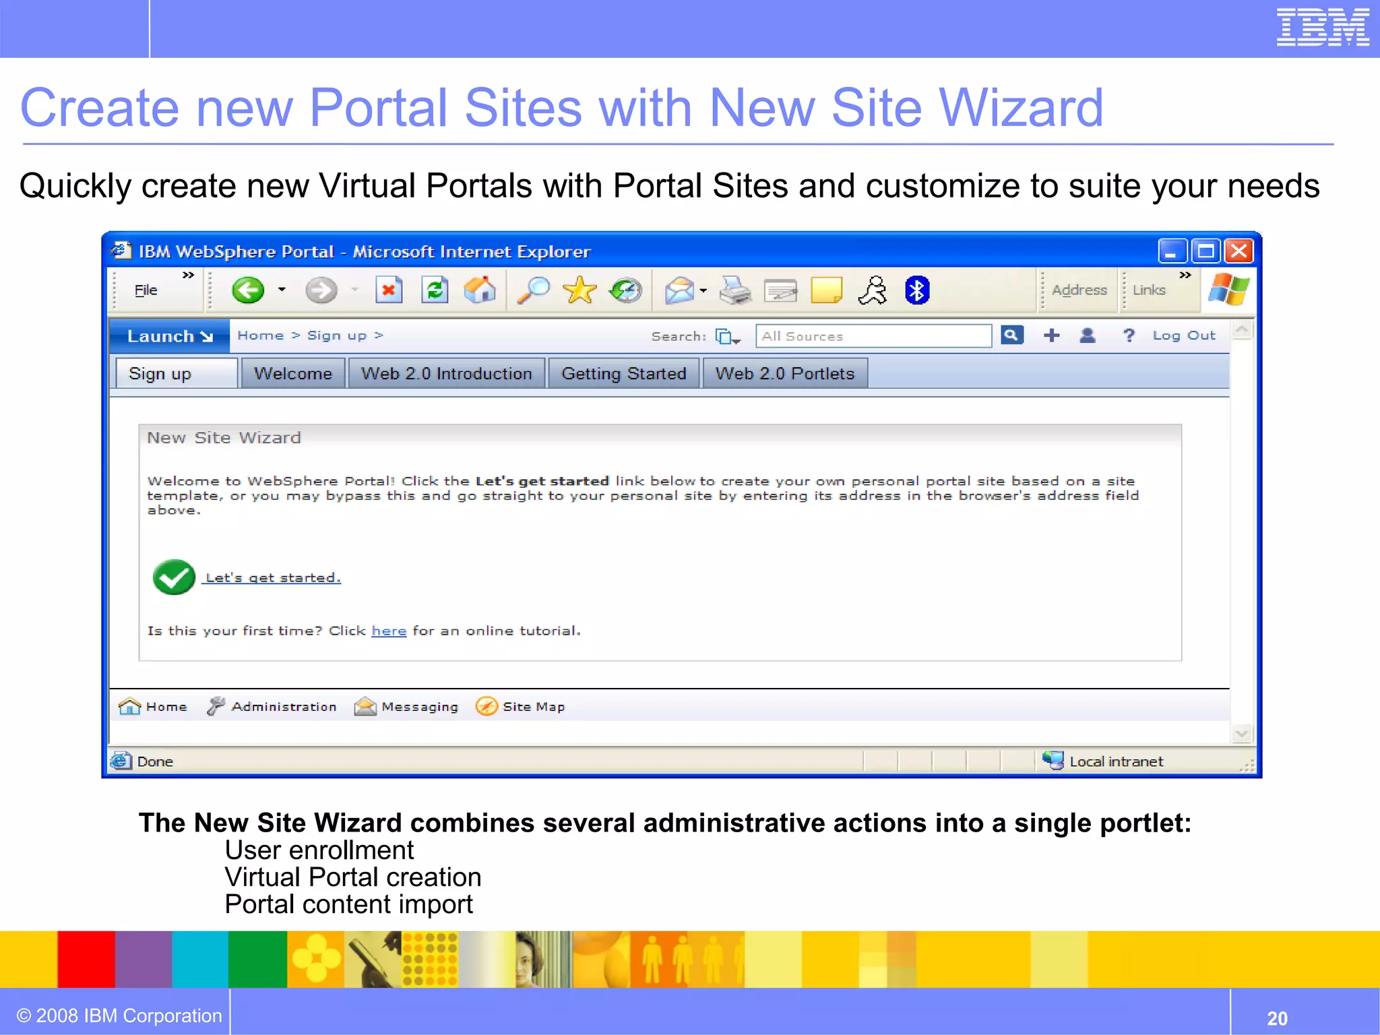Screen dimensions: 1380x1035
Task: Open the Messaging footer link
Action: 406,706
